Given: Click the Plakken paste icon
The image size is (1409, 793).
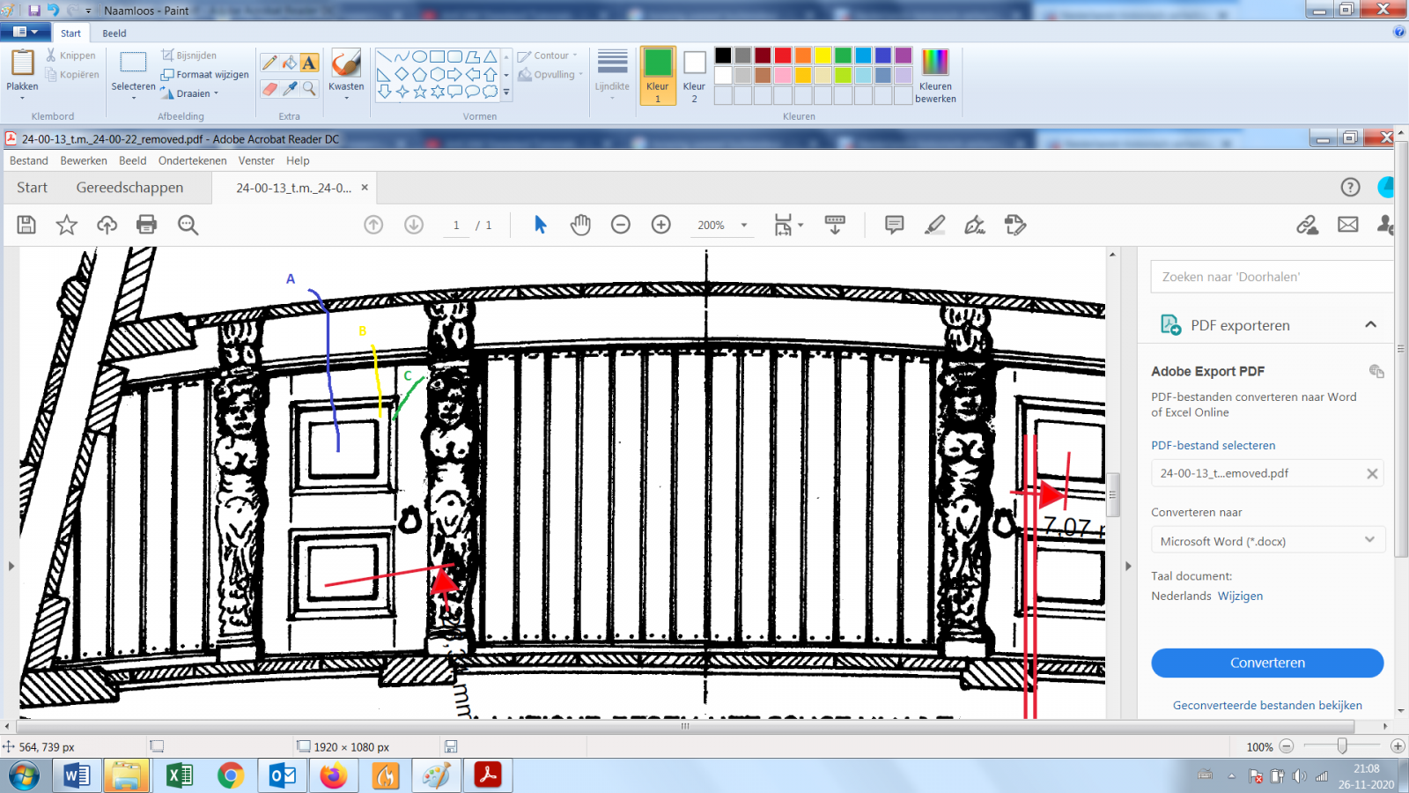Looking at the screenshot, I should (x=22, y=64).
